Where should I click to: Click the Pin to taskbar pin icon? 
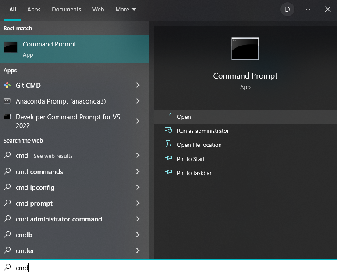[x=168, y=172]
